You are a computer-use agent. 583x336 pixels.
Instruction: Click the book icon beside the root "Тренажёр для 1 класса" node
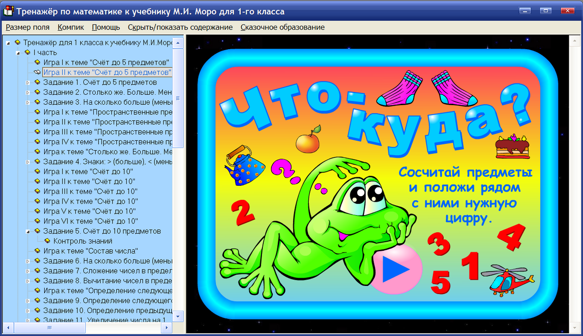17,42
